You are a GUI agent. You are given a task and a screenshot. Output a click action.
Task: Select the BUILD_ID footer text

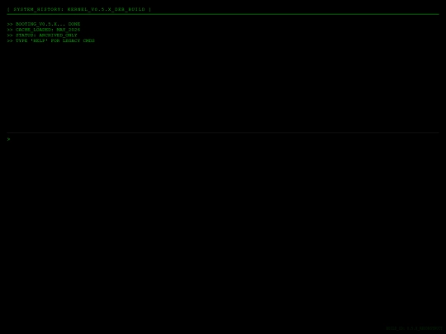point(414,328)
